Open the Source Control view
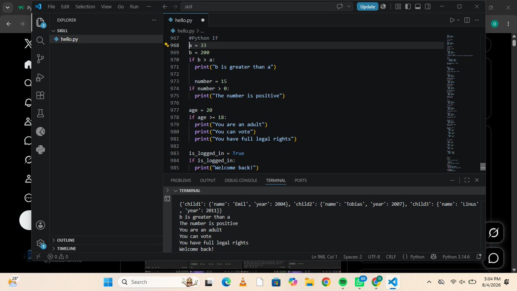The width and height of the screenshot is (517, 291). tap(40, 59)
